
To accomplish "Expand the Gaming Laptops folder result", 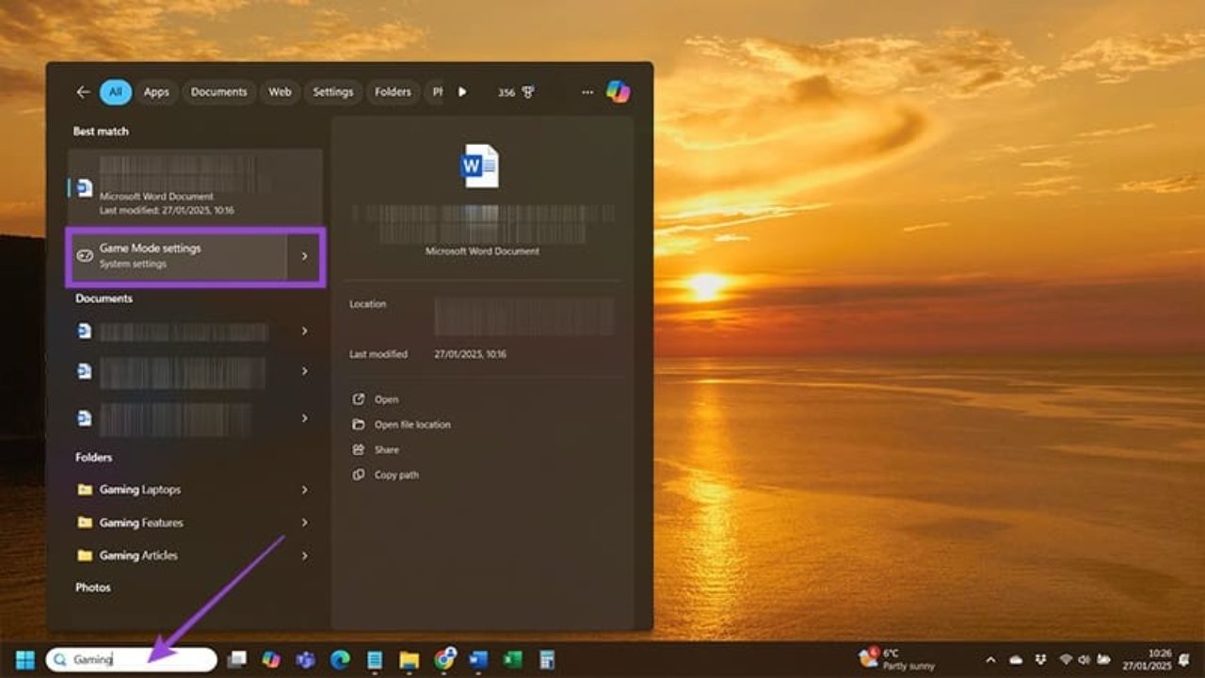I will [x=304, y=490].
